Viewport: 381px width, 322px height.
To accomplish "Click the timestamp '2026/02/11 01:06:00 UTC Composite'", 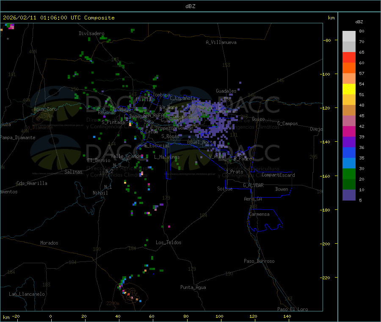I will pos(58,18).
